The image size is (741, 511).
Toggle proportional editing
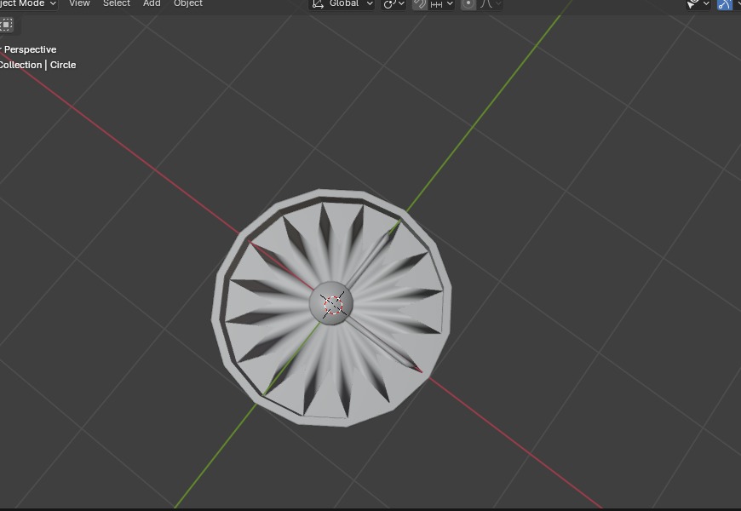468,3
